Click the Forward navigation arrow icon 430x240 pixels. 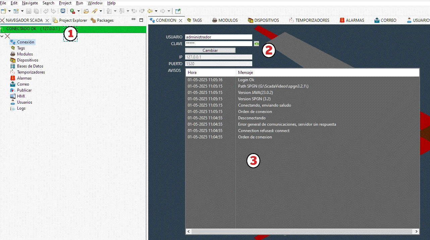coord(163,11)
